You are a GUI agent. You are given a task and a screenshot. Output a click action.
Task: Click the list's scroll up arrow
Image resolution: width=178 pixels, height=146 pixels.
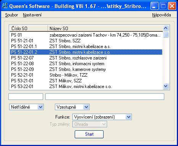pyautogui.click(x=166, y=28)
